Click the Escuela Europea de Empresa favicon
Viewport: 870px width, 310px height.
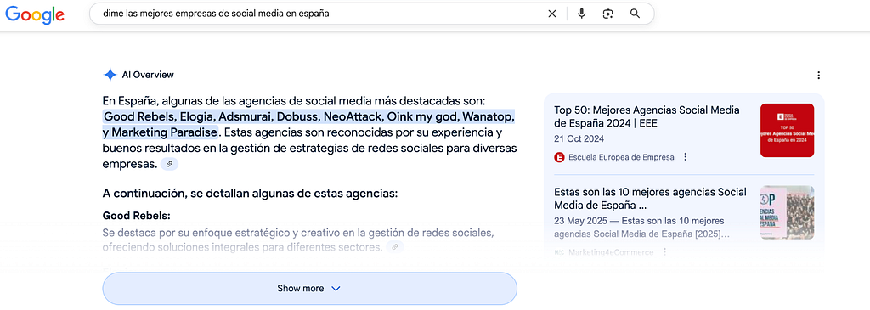pyautogui.click(x=559, y=157)
